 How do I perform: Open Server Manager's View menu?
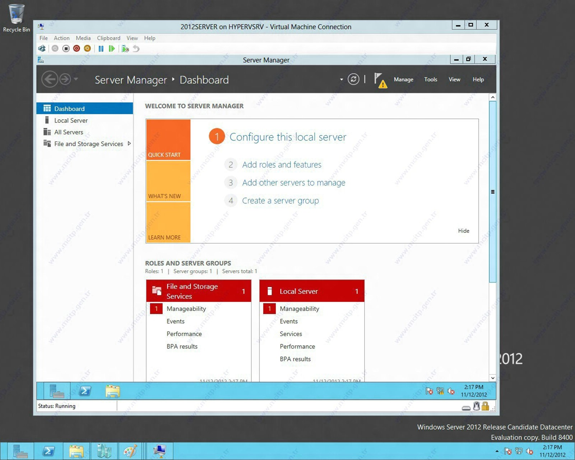(x=454, y=79)
